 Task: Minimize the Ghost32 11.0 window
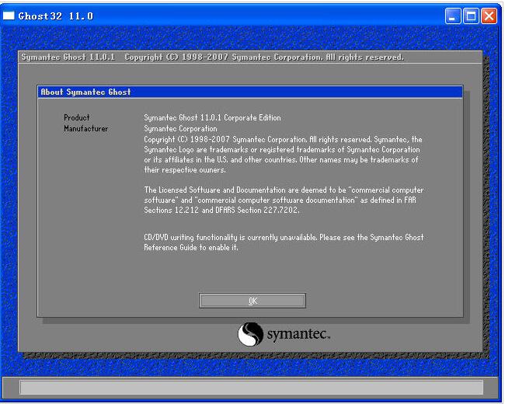[452, 16]
